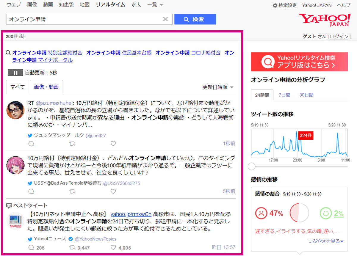Open the yahoo.jp/rmxwCn link
This screenshot has width=357, height=256.
click(x=131, y=214)
